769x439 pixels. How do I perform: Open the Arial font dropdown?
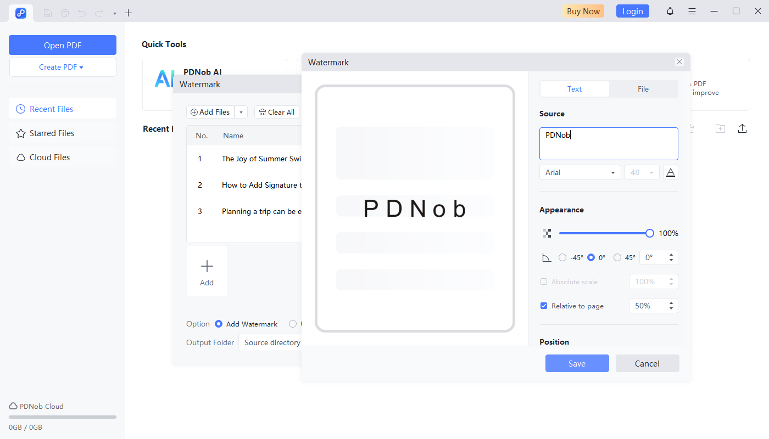click(580, 172)
